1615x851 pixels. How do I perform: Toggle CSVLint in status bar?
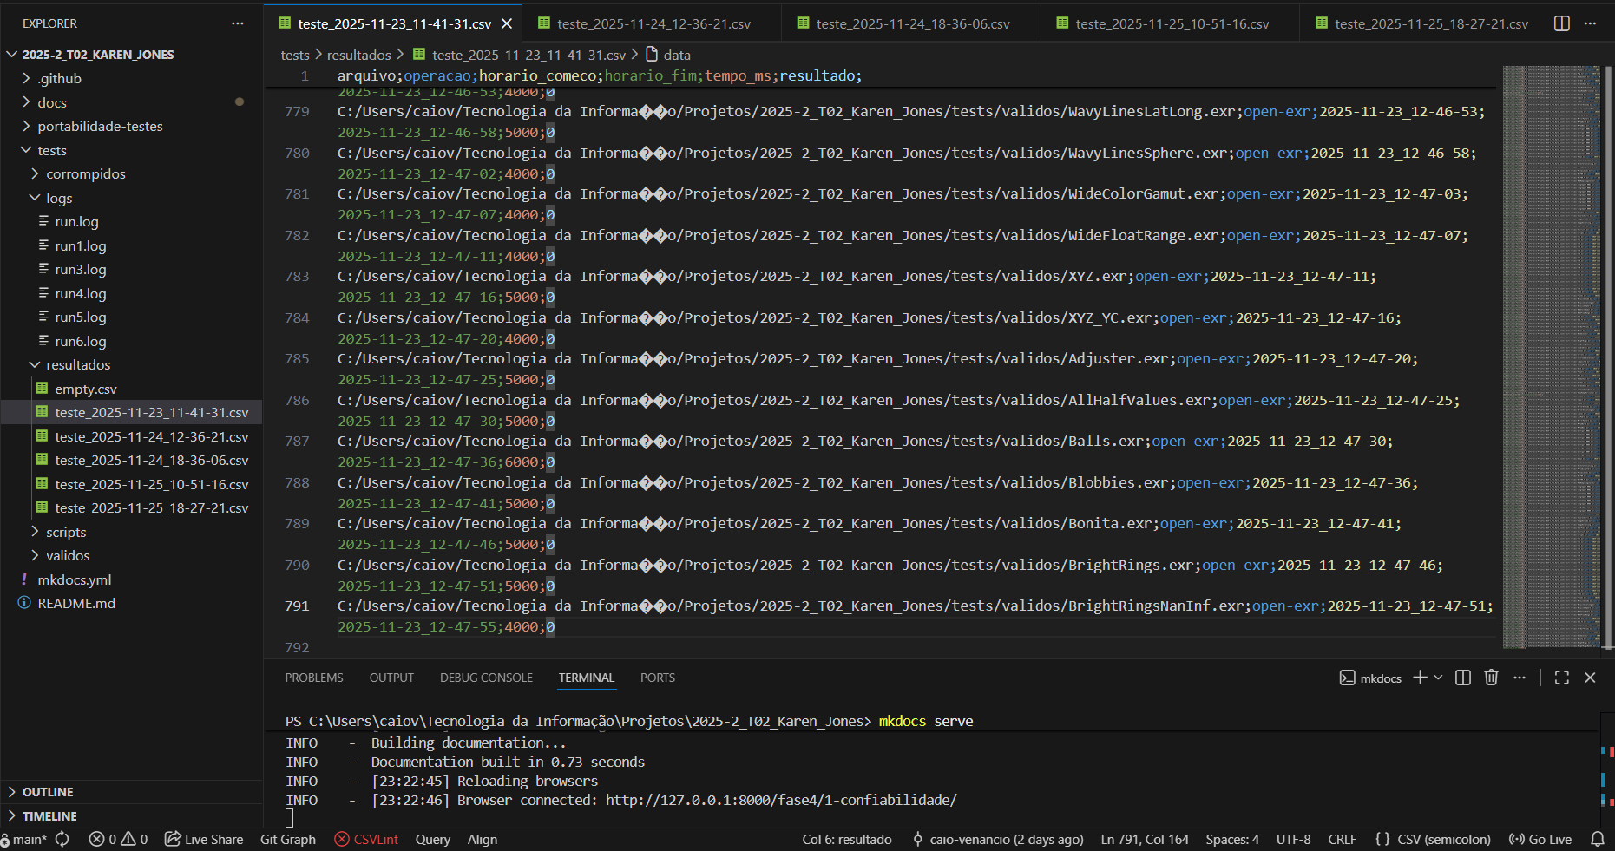pyautogui.click(x=366, y=839)
